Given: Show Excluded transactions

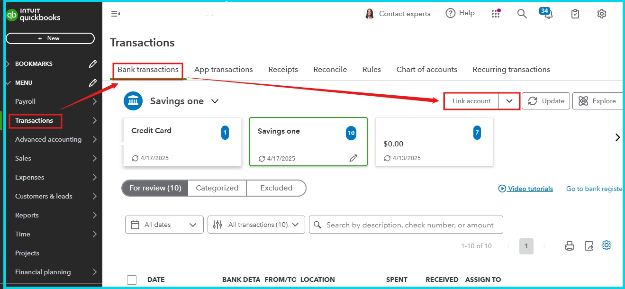Looking at the screenshot, I should click(276, 188).
